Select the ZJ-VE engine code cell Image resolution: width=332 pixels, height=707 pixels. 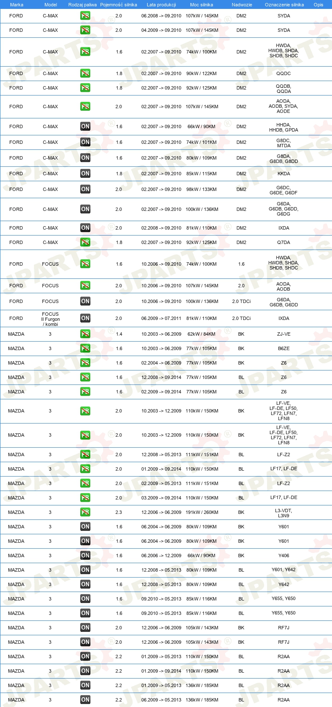click(x=284, y=334)
